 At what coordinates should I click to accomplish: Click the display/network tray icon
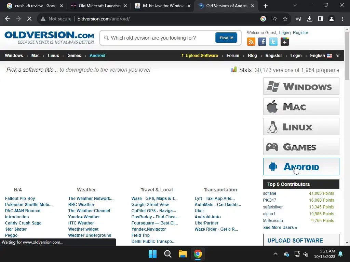(x=297, y=254)
